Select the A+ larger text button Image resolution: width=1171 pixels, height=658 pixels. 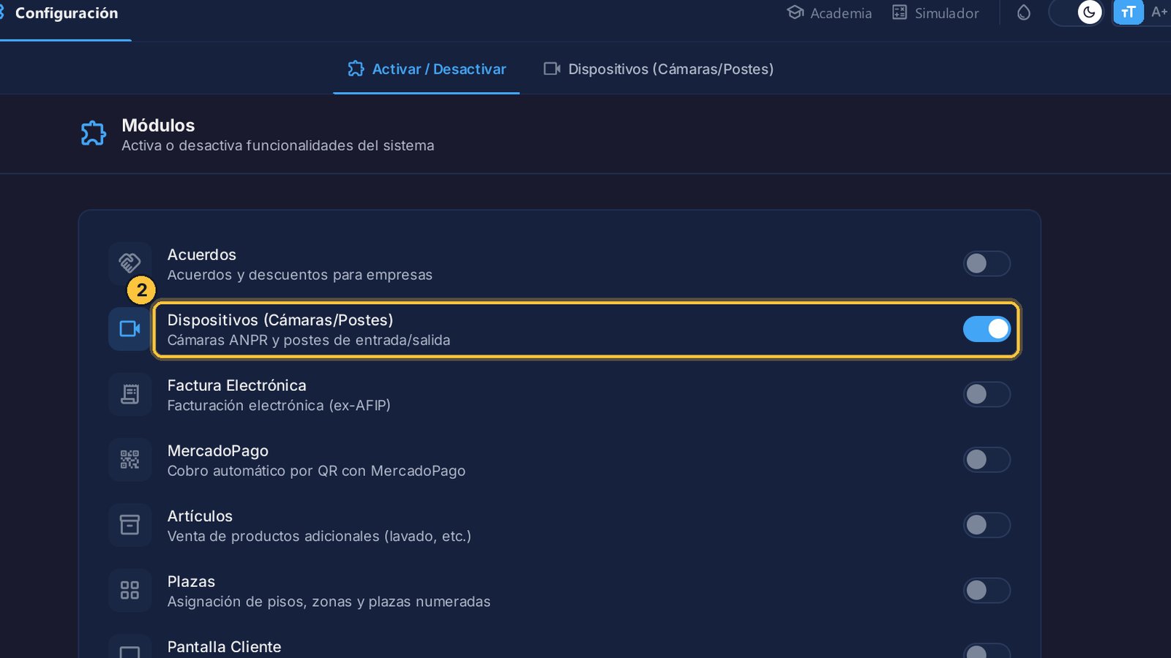[x=1159, y=12]
